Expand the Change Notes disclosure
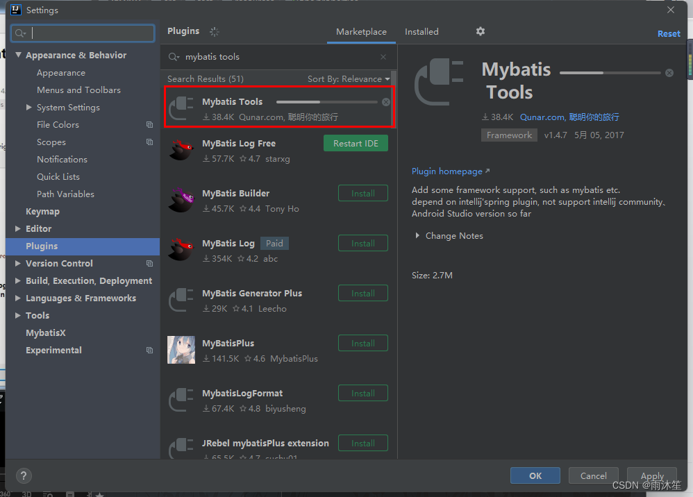The height and width of the screenshot is (497, 693). click(x=417, y=236)
